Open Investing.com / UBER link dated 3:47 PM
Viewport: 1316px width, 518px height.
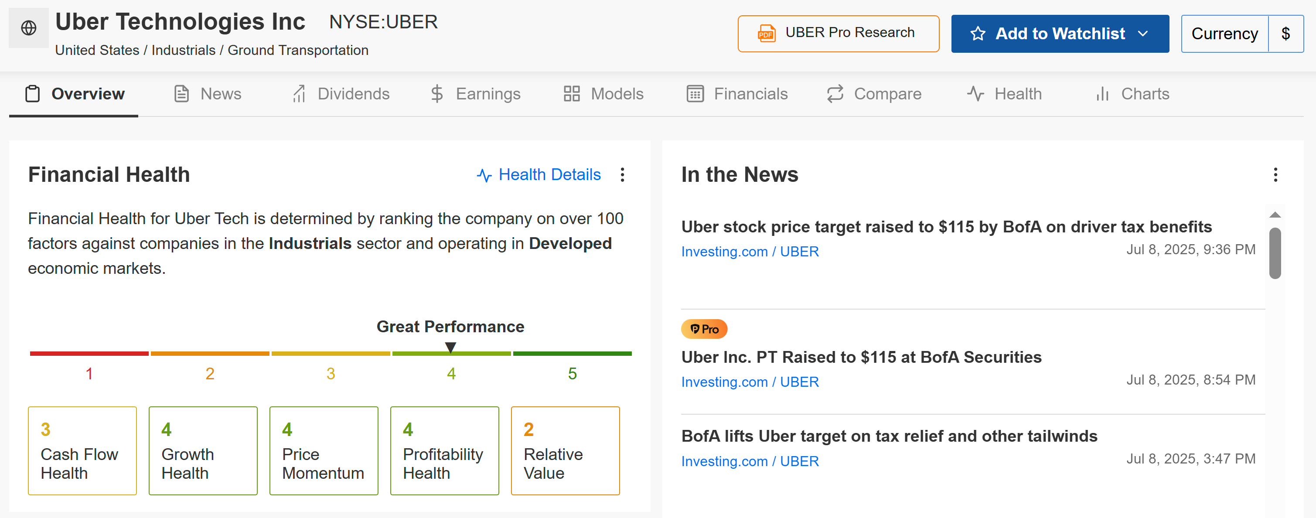(750, 461)
